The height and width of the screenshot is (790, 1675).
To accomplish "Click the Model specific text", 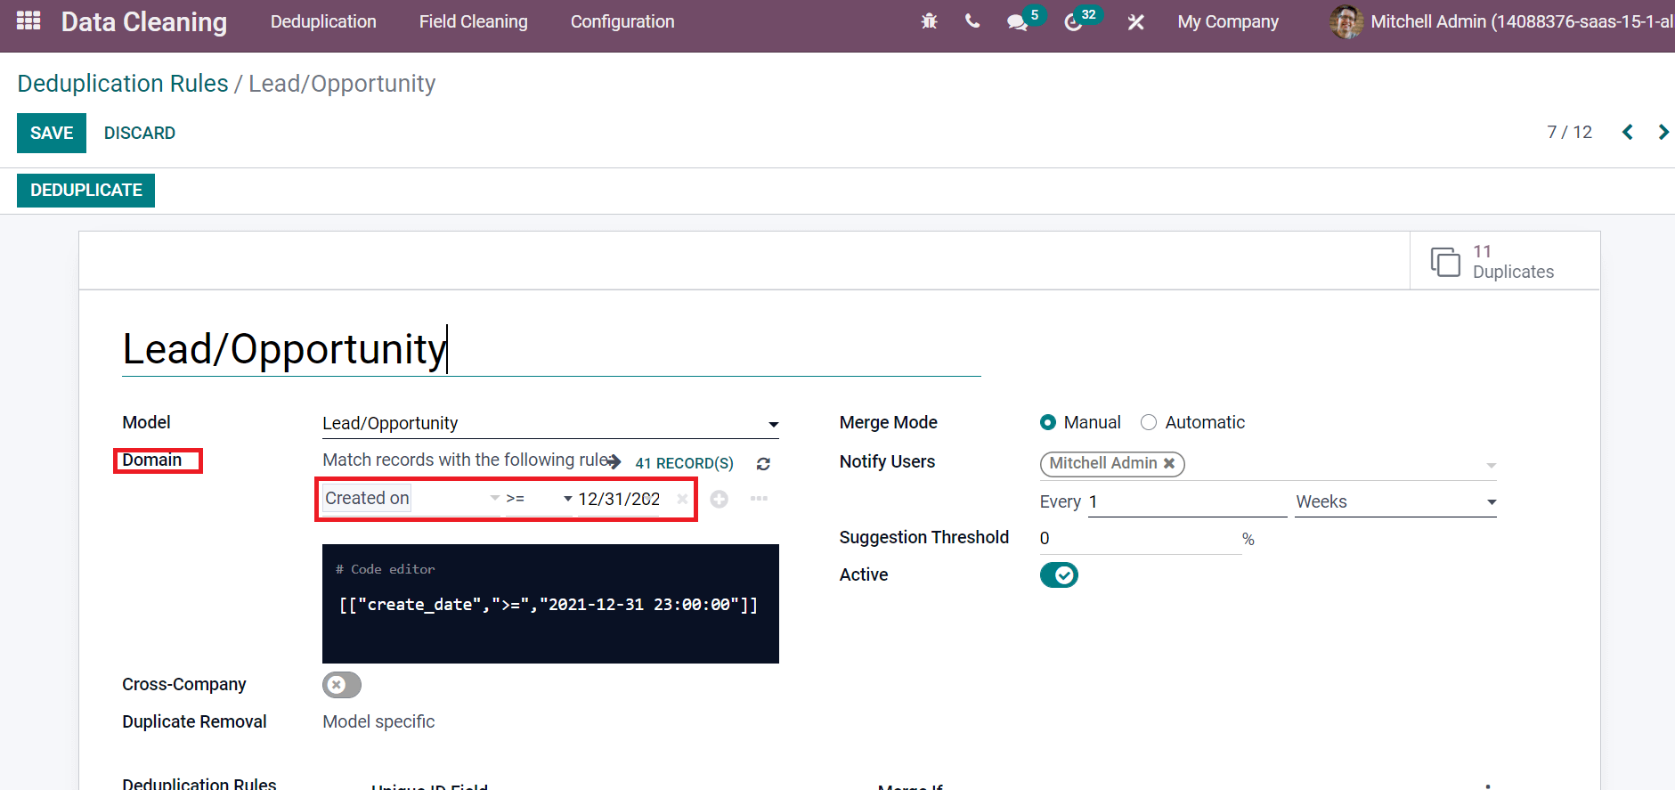I will point(378,721).
